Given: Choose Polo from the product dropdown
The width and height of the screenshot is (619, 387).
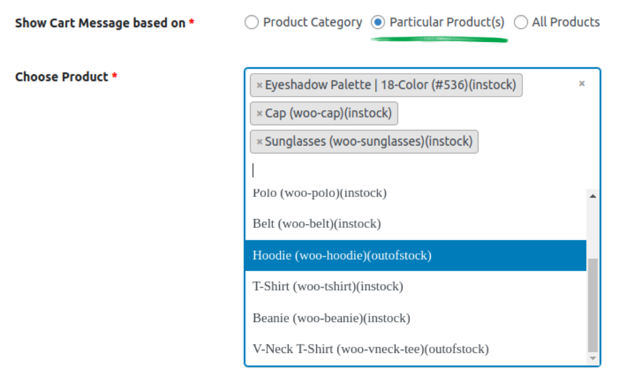Looking at the screenshot, I should pos(319,193).
